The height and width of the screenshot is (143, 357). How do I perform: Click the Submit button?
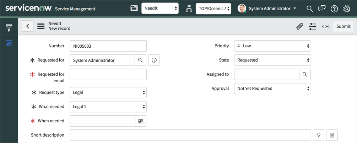pos(343,26)
